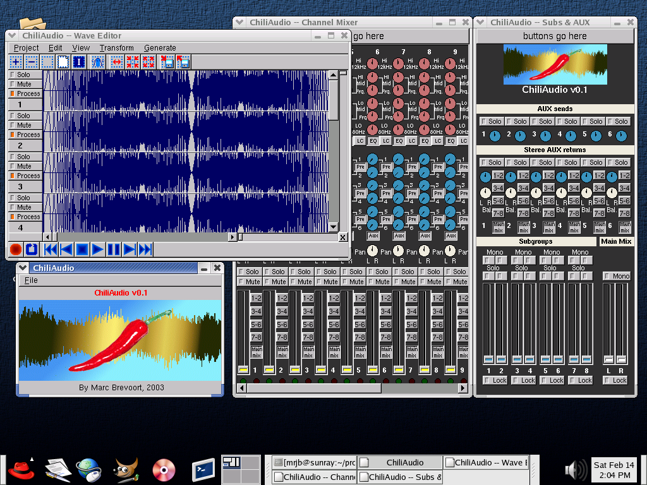Viewport: 647px width, 485px height.
Task: Open the ChiliAudio main window menu arrow
Action: (23, 268)
